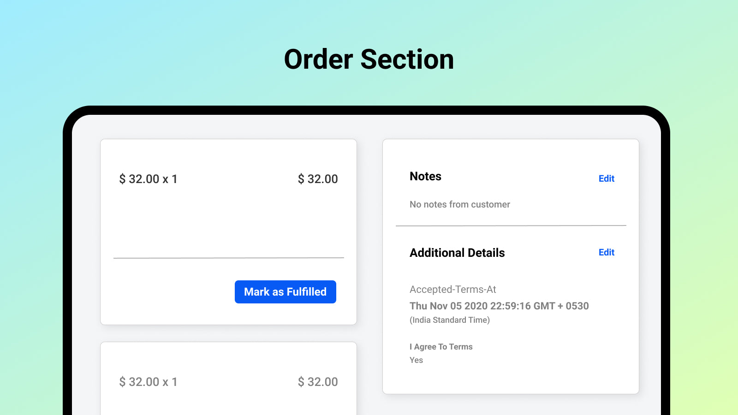This screenshot has height=415, width=738.
Task: Click the 'Yes' terms agreement value
Action: [416, 360]
